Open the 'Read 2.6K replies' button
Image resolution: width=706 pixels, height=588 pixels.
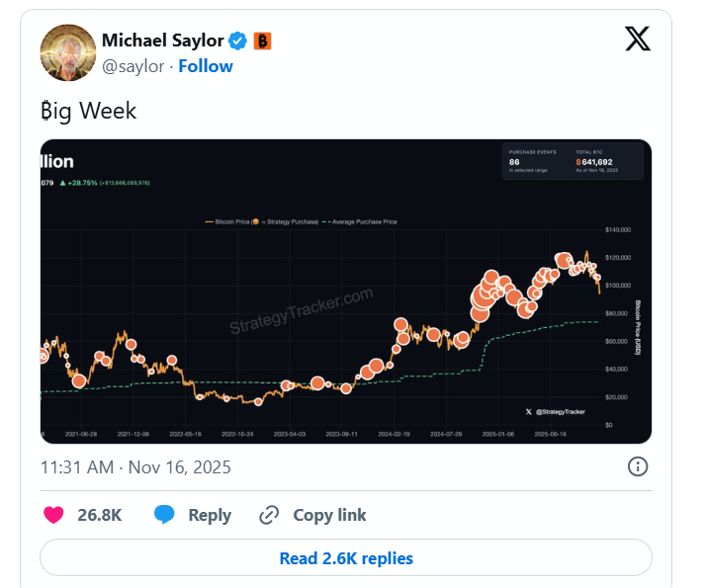point(346,558)
